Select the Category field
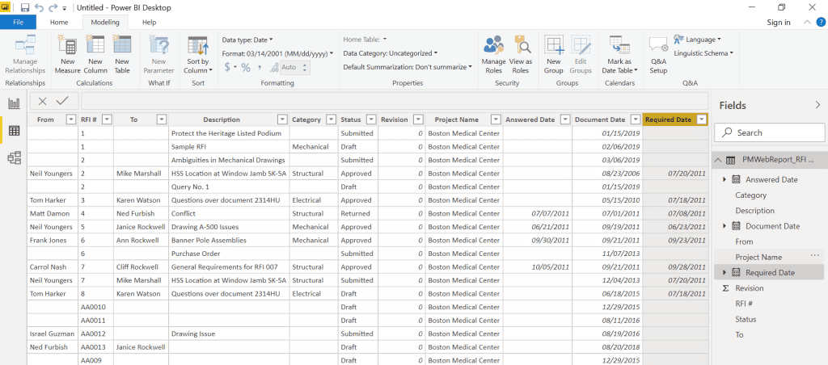This screenshot has width=828, height=365. tap(750, 195)
